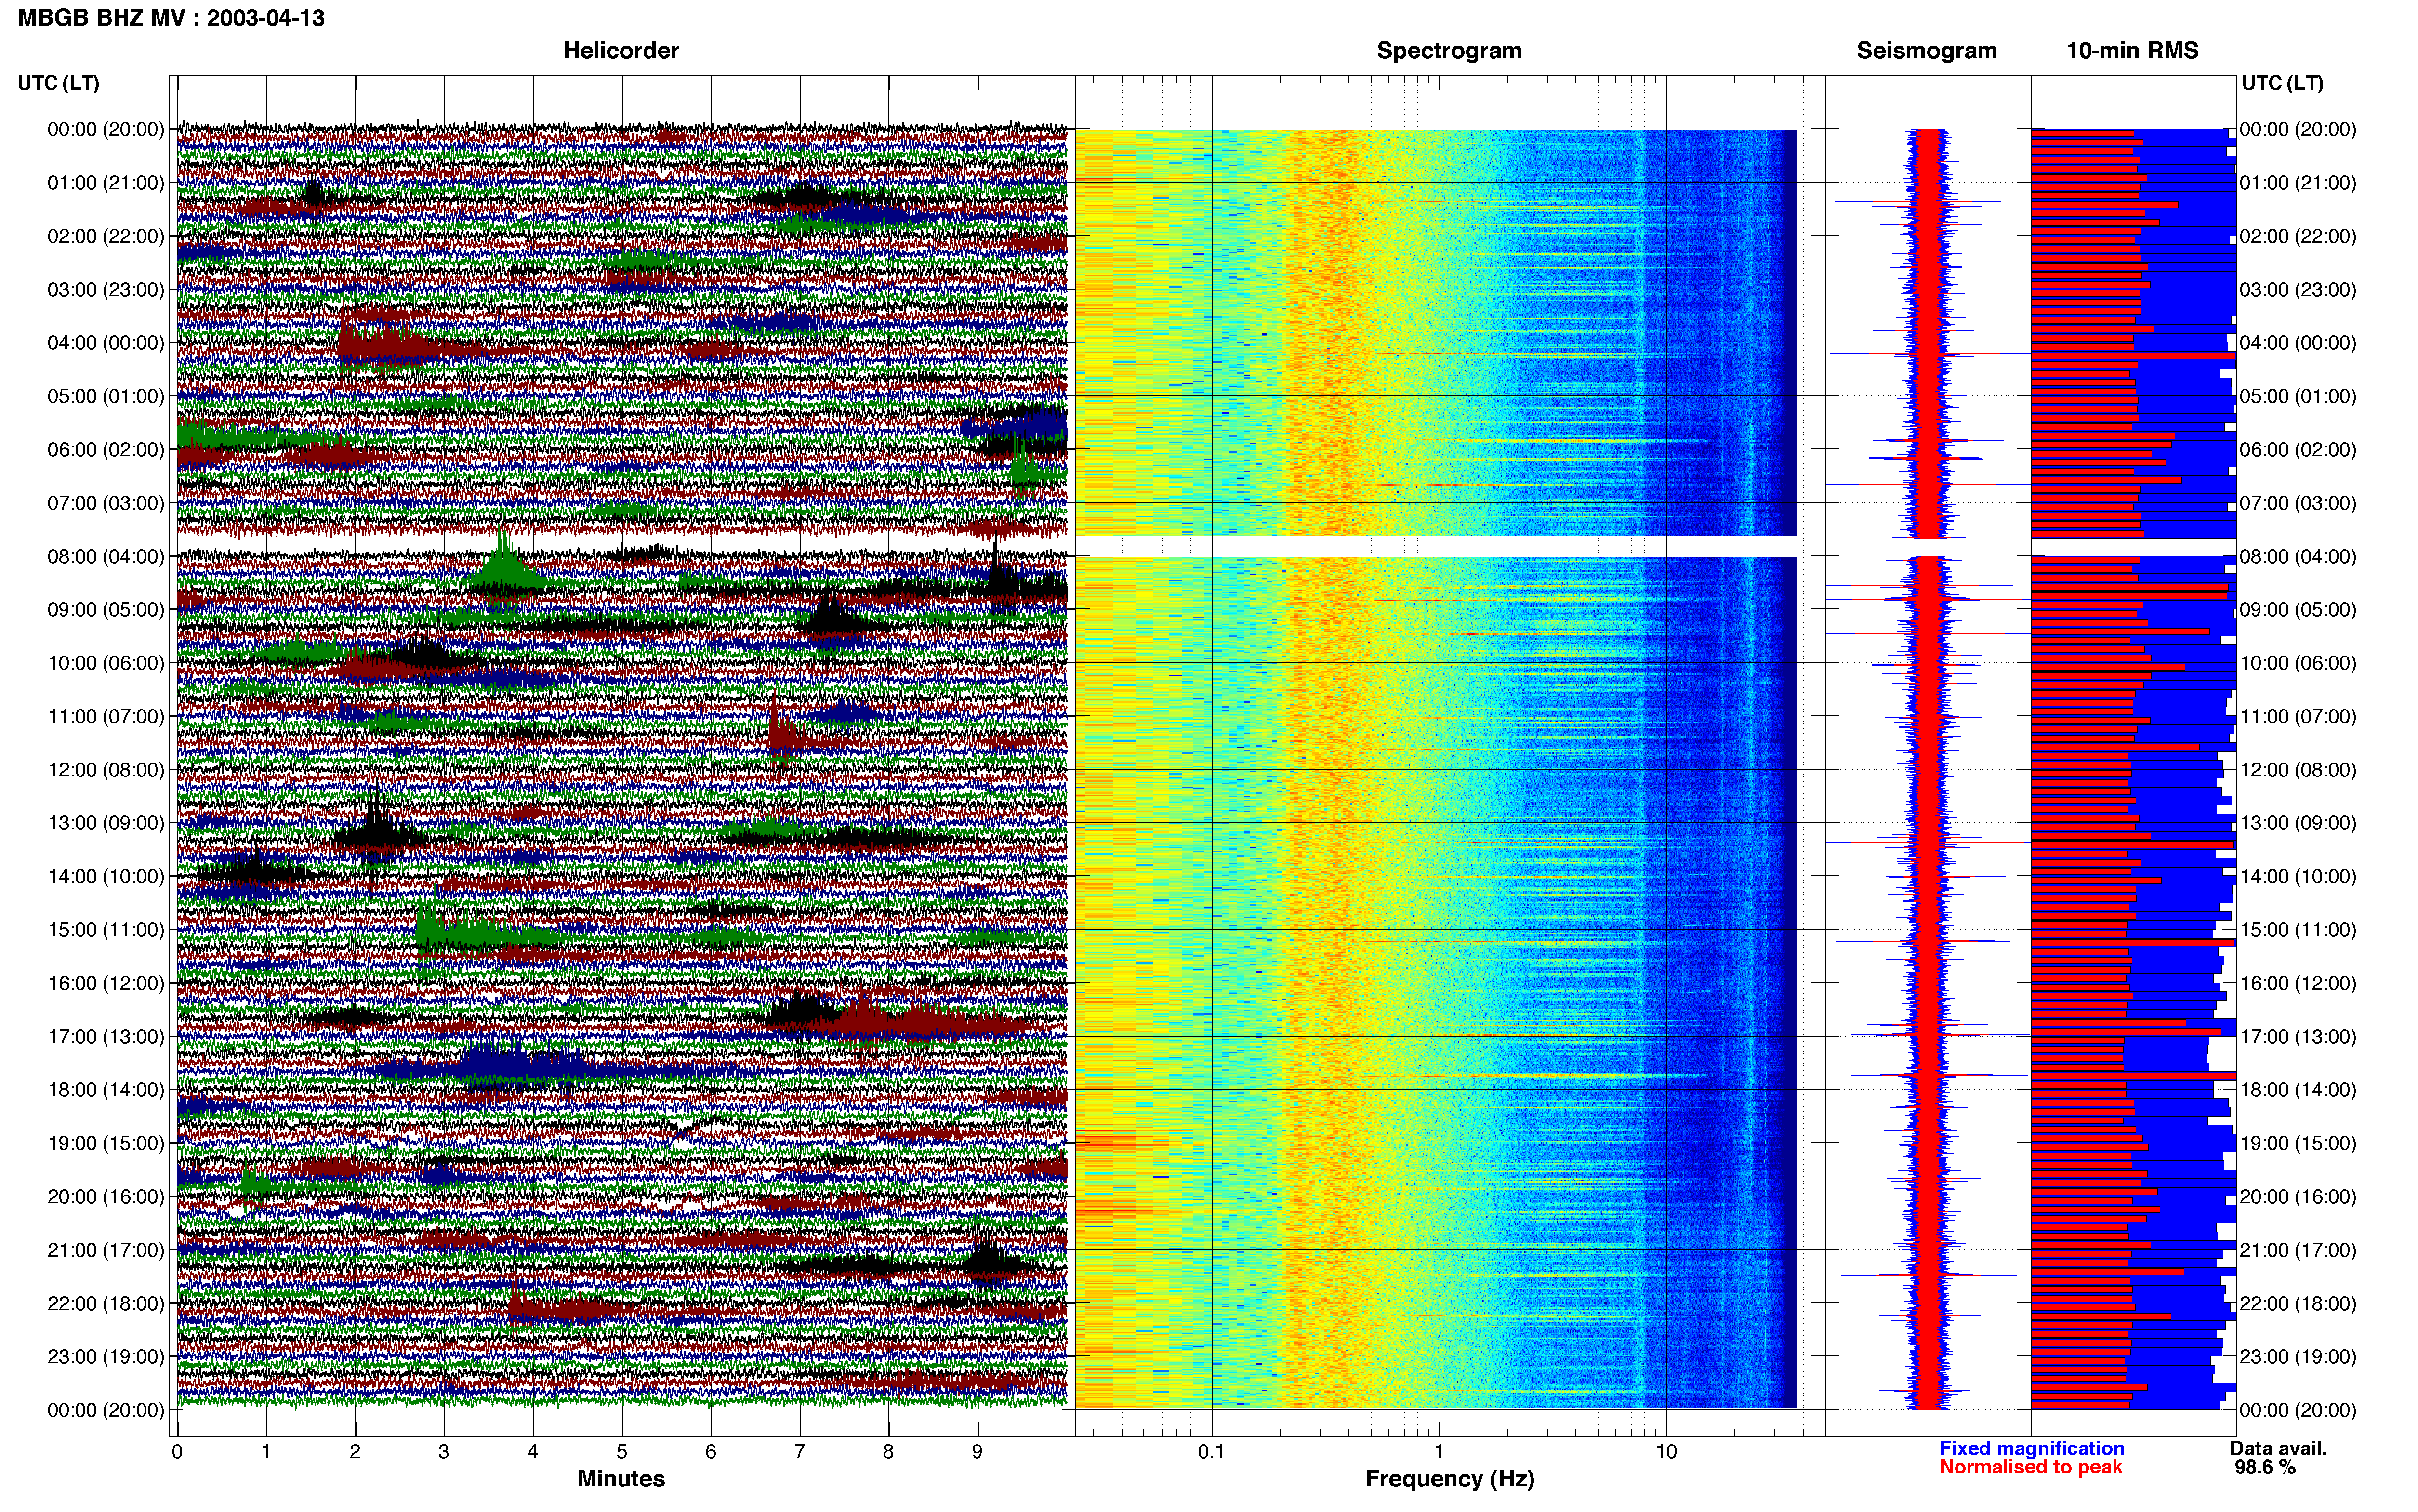The width and height of the screenshot is (2418, 1512).
Task: Select the 98.6 % data availability value
Action: [2265, 1467]
